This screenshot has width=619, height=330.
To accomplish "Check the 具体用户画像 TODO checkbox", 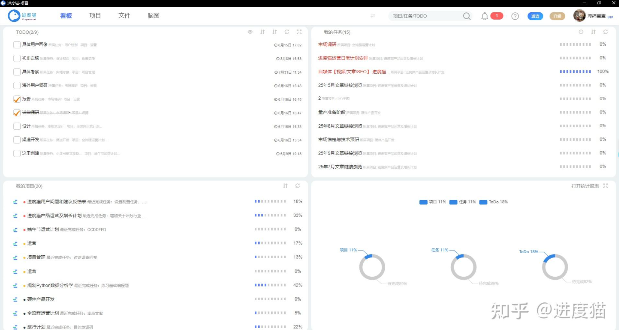I will pos(17,45).
